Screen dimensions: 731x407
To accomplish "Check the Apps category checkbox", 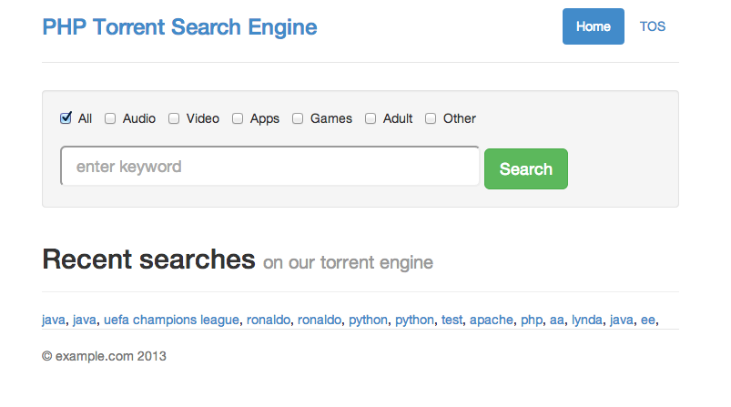I will pos(238,118).
